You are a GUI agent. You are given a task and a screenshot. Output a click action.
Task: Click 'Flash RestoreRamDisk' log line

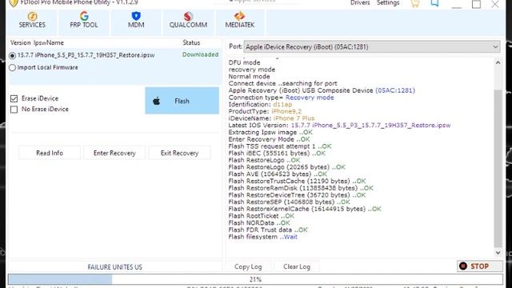pos(301,188)
